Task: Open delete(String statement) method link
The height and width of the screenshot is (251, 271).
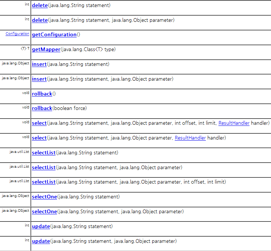Action: coord(40,5)
